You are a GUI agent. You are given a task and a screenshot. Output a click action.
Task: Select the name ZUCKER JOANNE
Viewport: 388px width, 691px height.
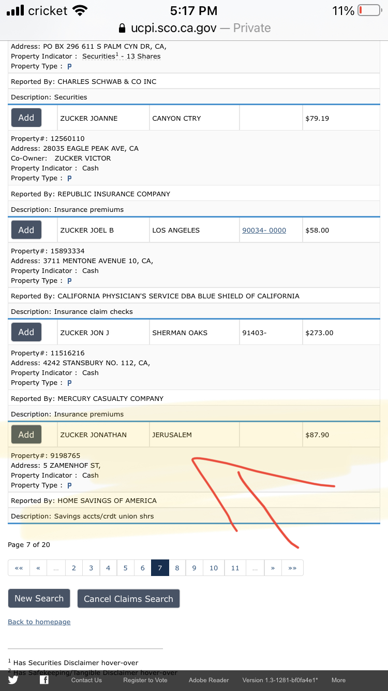tap(89, 118)
